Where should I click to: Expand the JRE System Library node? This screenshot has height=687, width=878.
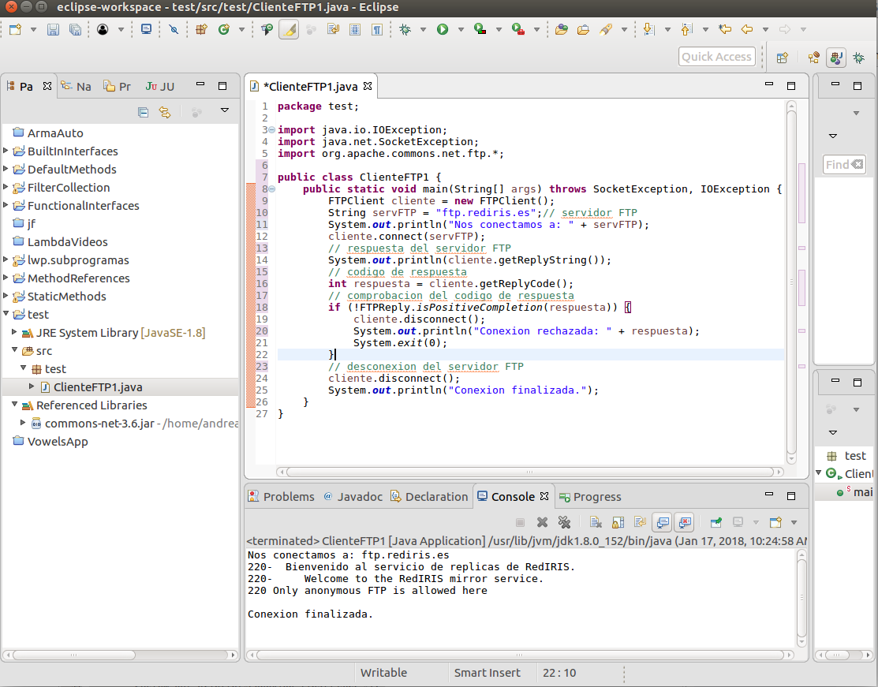14,332
